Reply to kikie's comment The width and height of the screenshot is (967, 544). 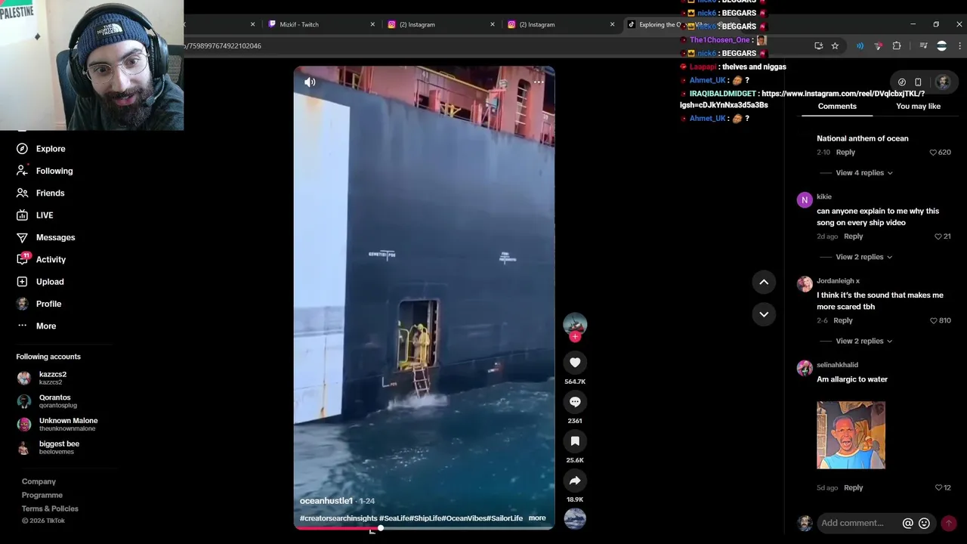(853, 236)
